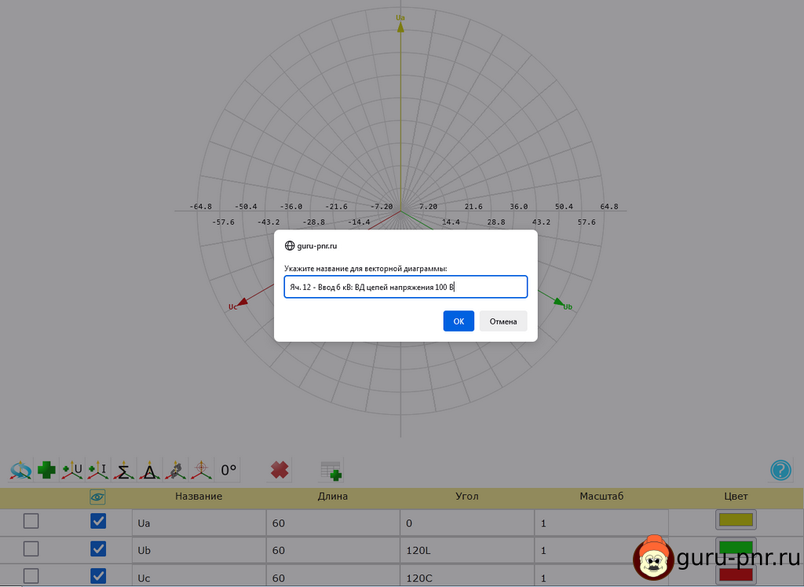The width and height of the screenshot is (804, 587).
Task: Click the guru-pnr.ru text in dialog header
Action: pyautogui.click(x=317, y=246)
